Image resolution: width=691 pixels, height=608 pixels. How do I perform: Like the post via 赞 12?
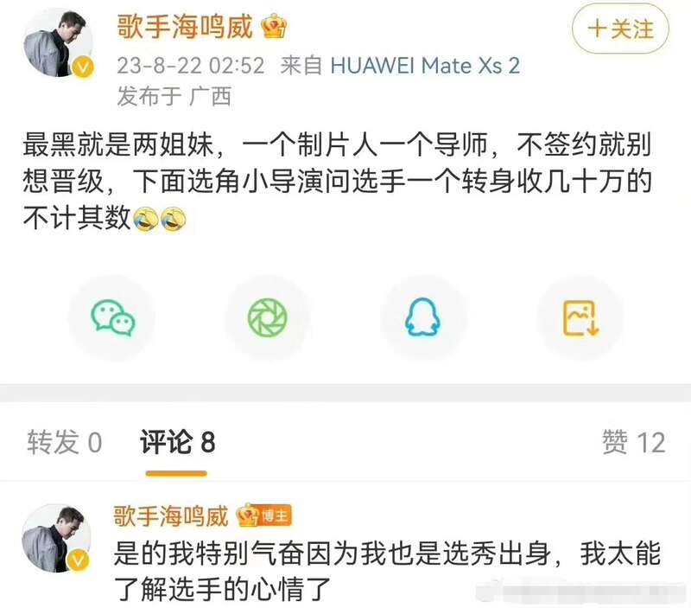pos(633,442)
